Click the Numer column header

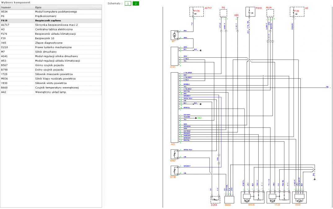(6, 7)
